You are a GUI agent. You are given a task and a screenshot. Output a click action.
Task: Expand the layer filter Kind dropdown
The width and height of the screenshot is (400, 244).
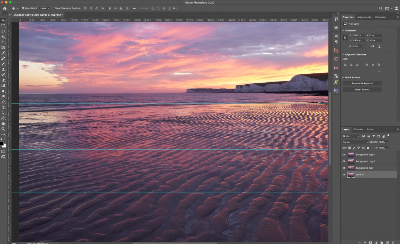[351, 136]
